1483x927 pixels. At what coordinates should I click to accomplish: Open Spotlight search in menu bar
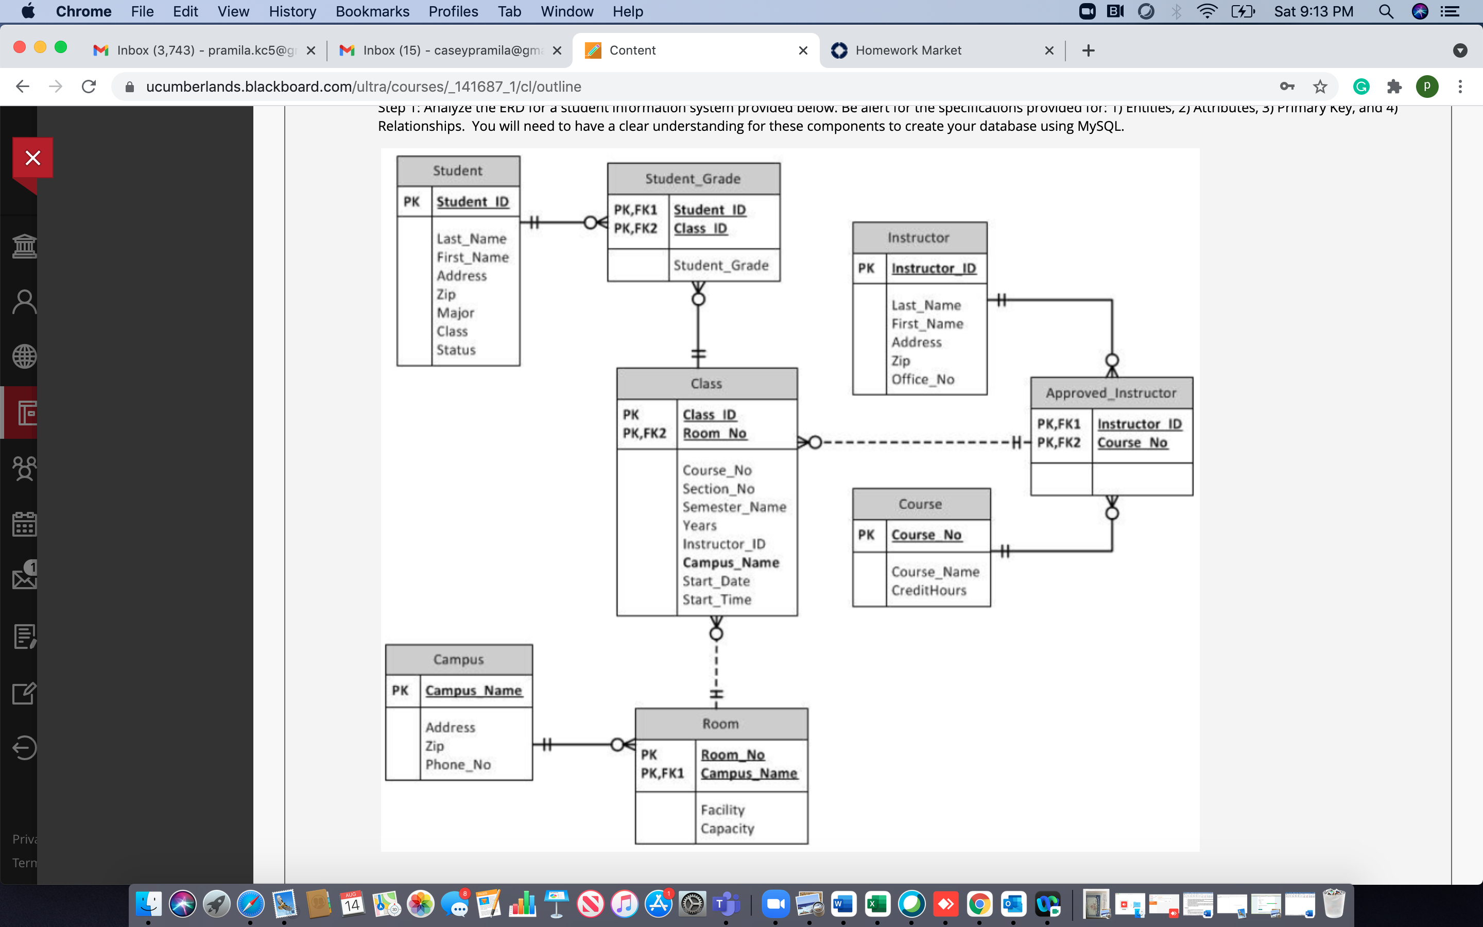click(x=1386, y=11)
